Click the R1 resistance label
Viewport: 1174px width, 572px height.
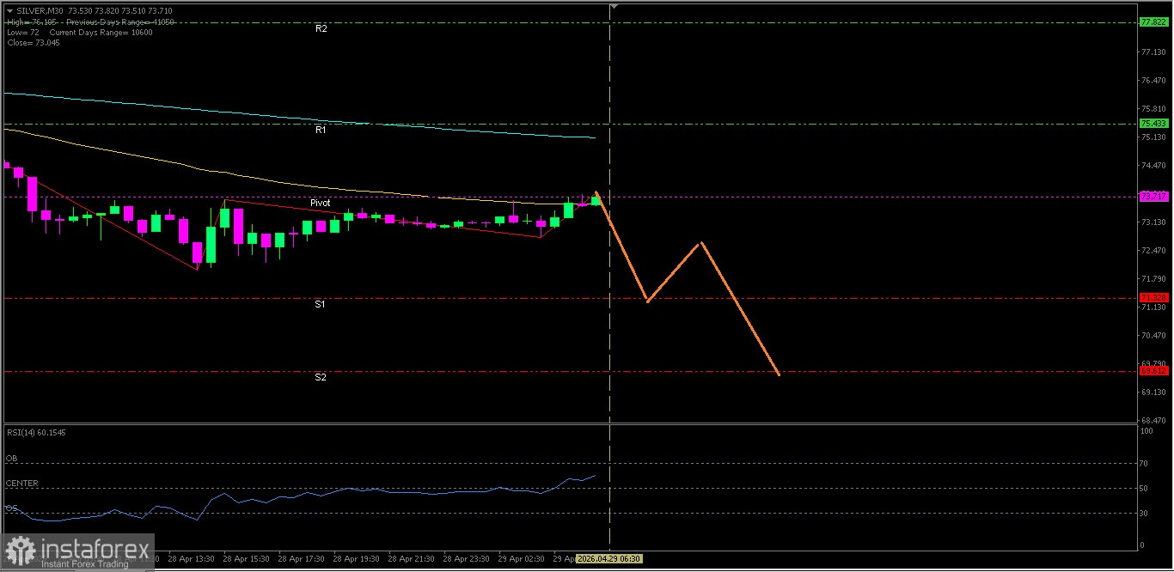pos(321,131)
